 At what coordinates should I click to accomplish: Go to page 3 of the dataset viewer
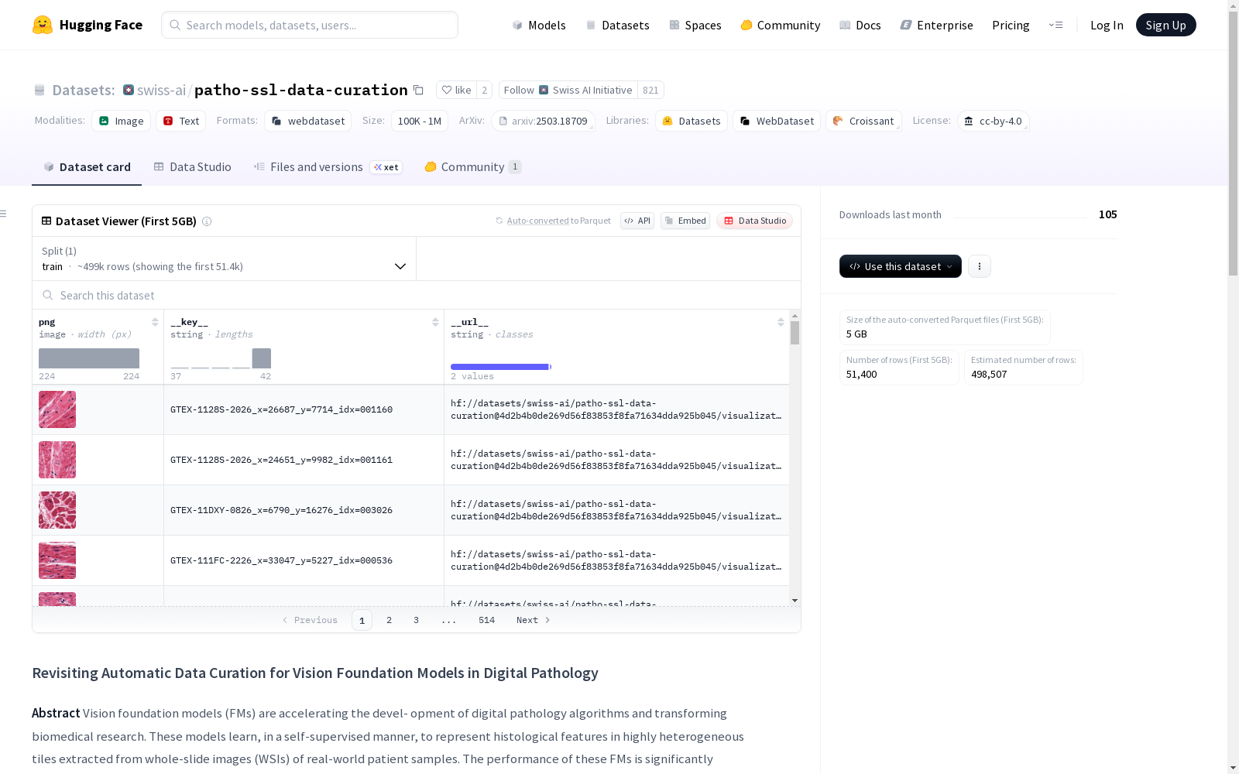pyautogui.click(x=416, y=620)
